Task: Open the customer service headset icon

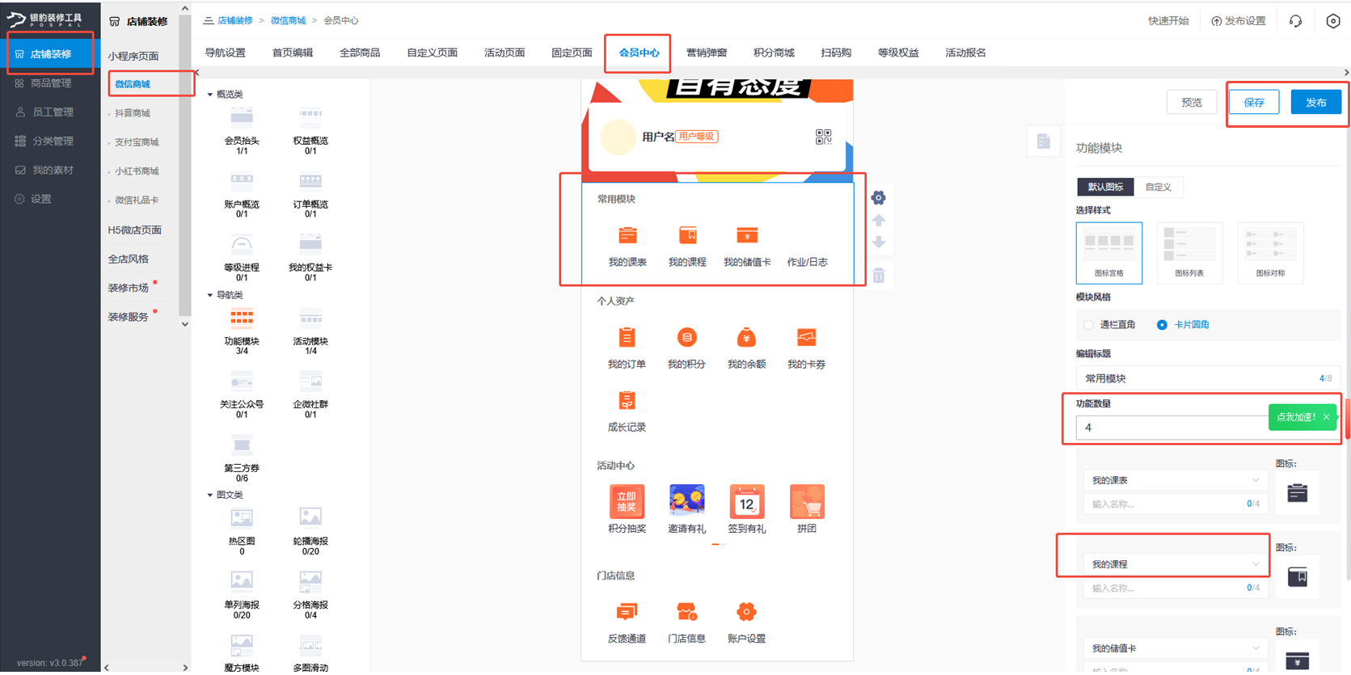Action: pos(1295,21)
